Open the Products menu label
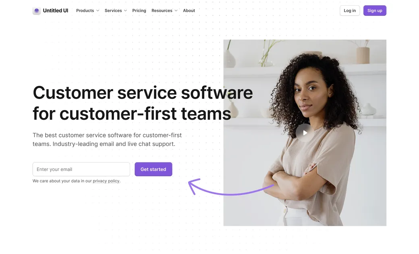This screenshot has height=254, width=419. tap(85, 11)
